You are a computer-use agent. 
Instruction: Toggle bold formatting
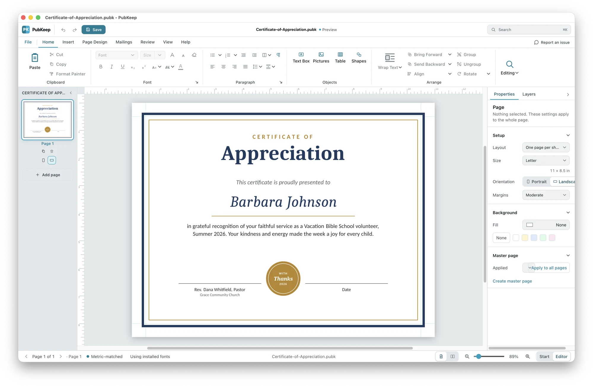[x=101, y=67]
